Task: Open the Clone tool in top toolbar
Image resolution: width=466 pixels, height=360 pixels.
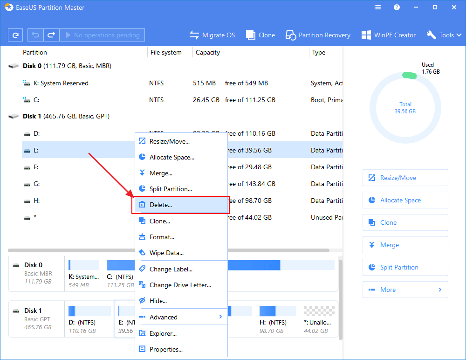Action: click(x=260, y=35)
